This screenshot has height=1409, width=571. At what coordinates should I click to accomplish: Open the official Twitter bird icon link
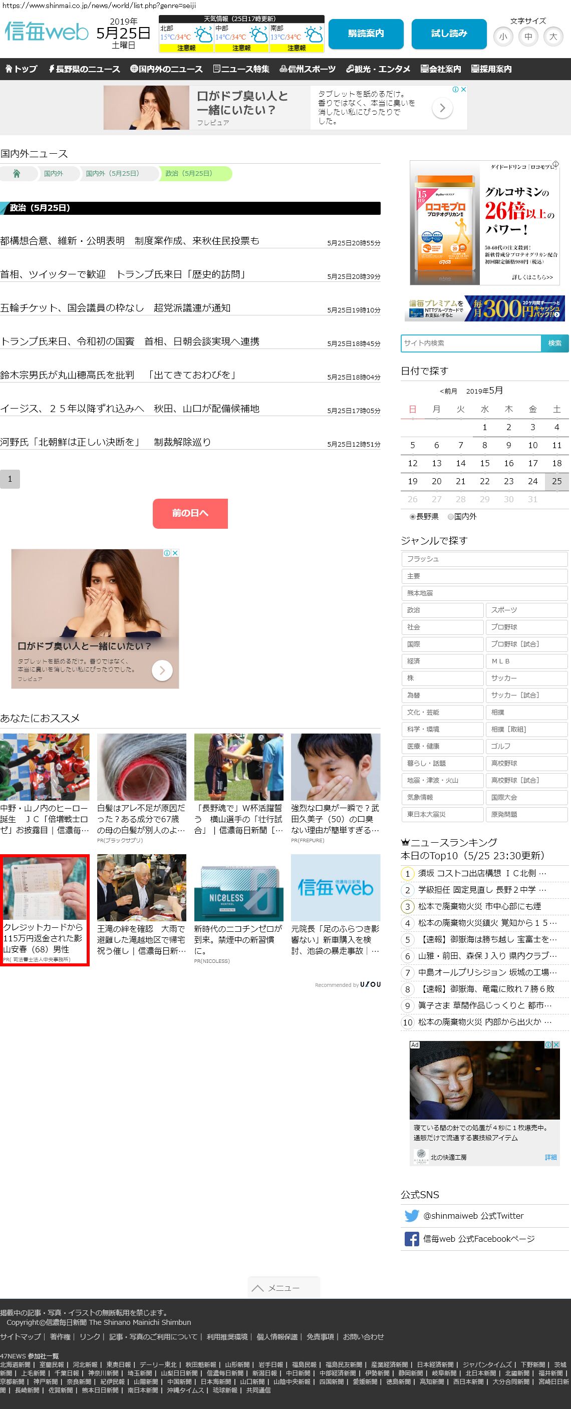click(x=411, y=1215)
